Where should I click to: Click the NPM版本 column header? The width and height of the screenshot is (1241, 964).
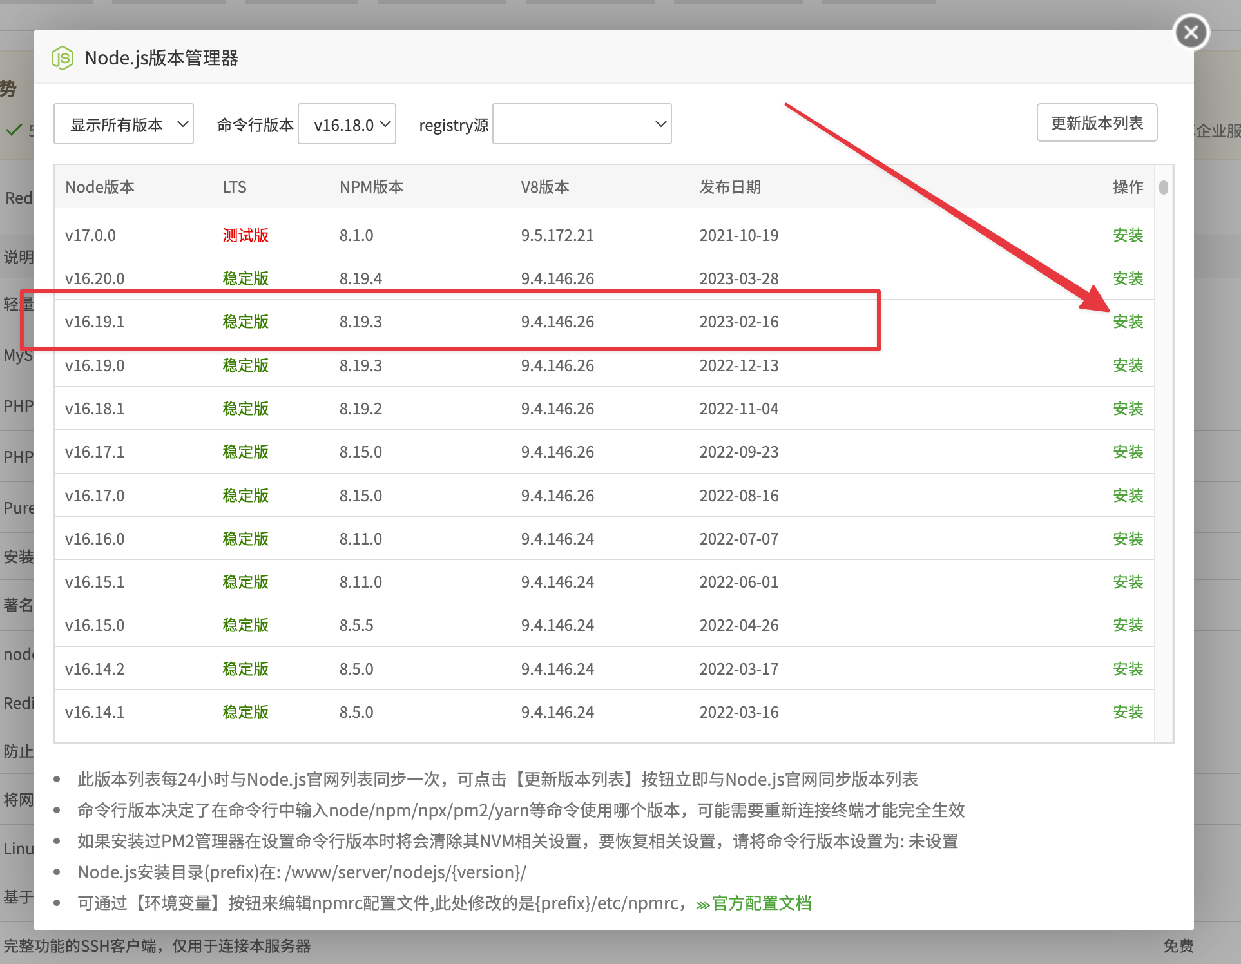point(371,187)
